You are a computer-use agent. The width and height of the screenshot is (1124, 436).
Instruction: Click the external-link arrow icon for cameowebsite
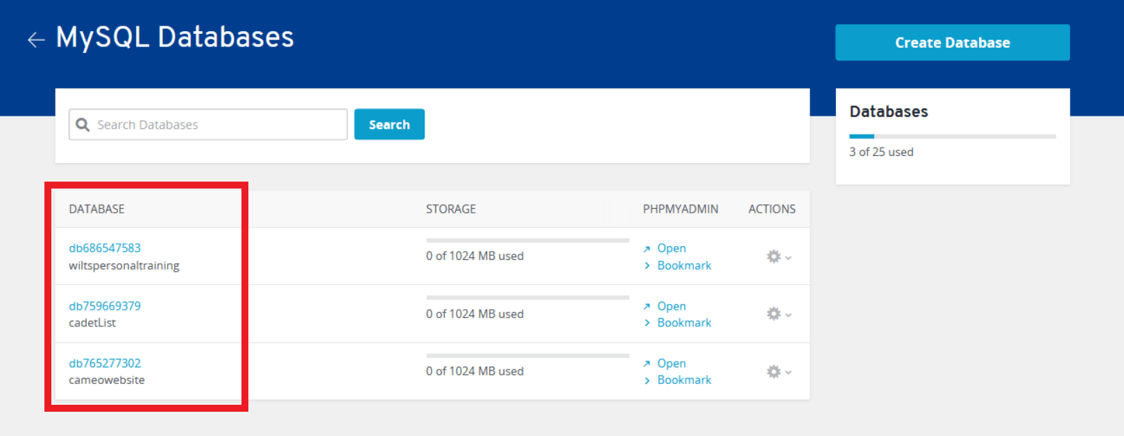pyautogui.click(x=647, y=364)
